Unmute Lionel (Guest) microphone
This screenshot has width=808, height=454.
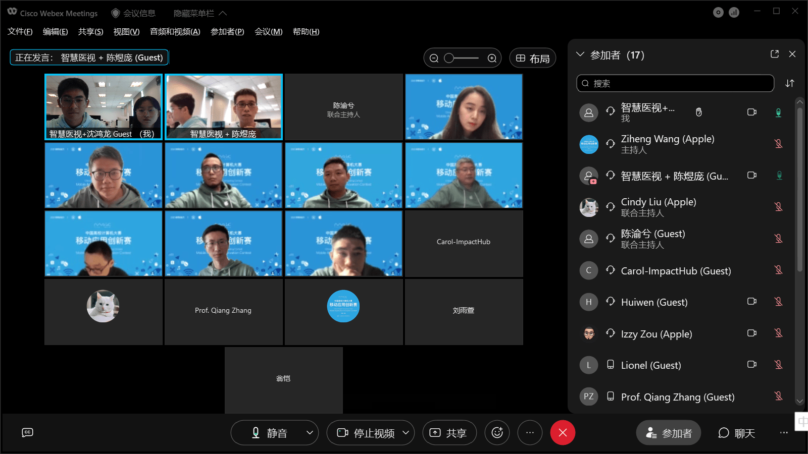pos(779,365)
